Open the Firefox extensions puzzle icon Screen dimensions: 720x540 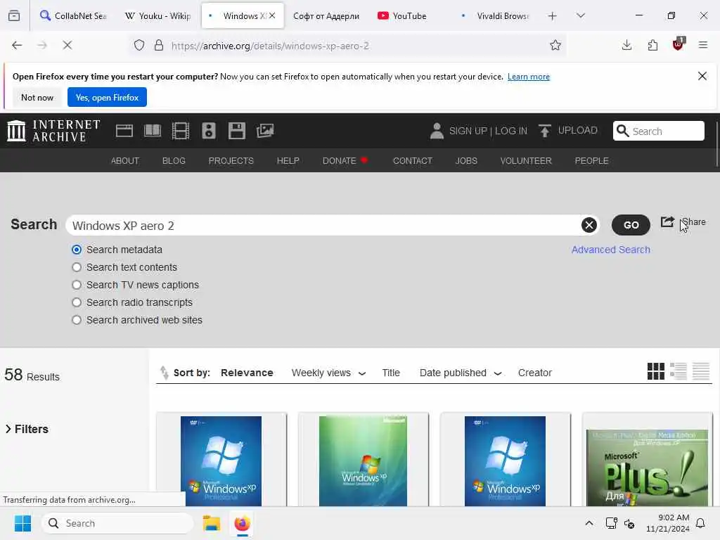[x=652, y=45]
